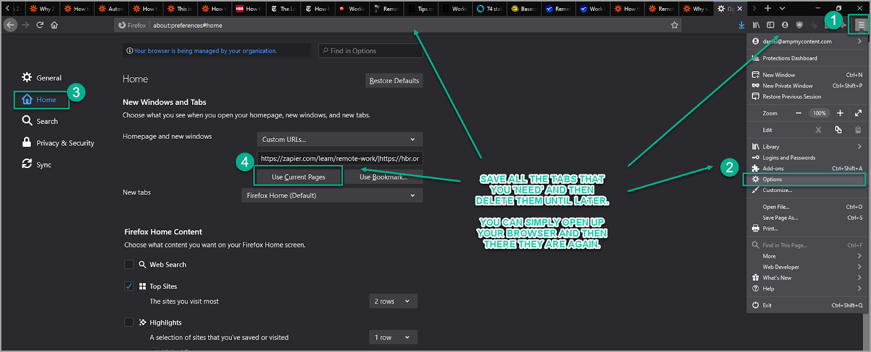Go back with the back arrow
The width and height of the screenshot is (871, 352).
click(10, 25)
